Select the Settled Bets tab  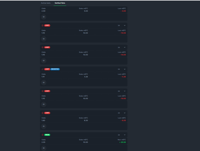click(60, 3)
